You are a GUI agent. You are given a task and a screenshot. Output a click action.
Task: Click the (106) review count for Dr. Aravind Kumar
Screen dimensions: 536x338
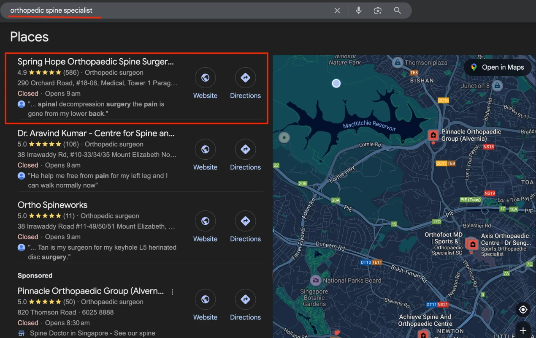pos(71,144)
